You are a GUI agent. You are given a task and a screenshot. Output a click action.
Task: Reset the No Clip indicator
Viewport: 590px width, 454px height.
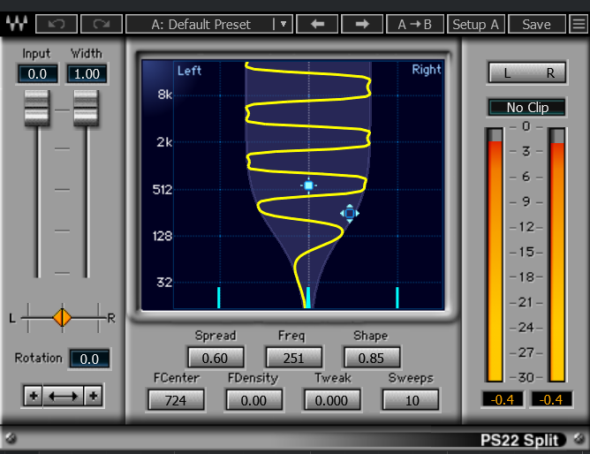click(526, 108)
